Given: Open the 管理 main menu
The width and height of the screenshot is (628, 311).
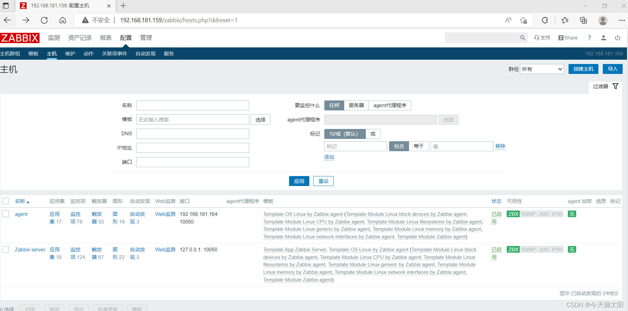Looking at the screenshot, I should [x=146, y=38].
